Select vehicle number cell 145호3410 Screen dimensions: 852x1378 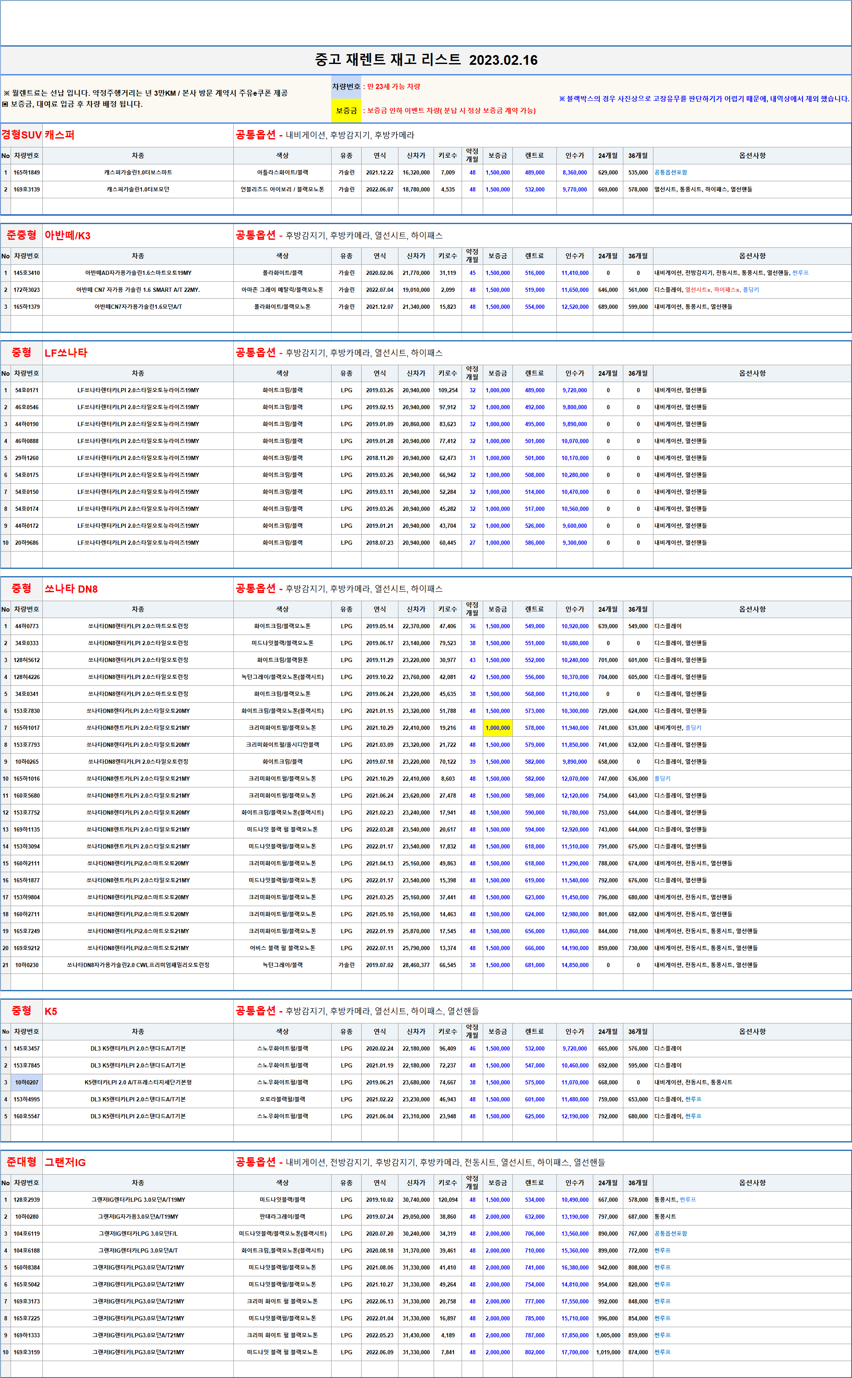click(x=27, y=273)
